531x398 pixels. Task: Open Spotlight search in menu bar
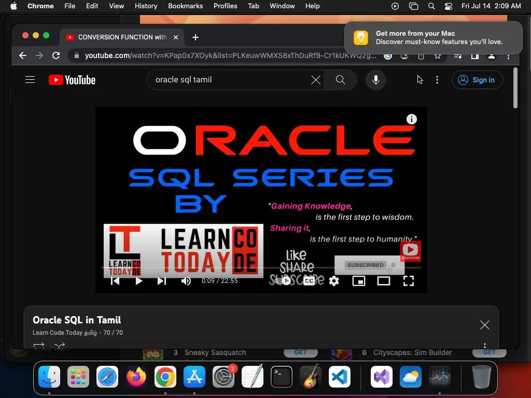(431, 6)
